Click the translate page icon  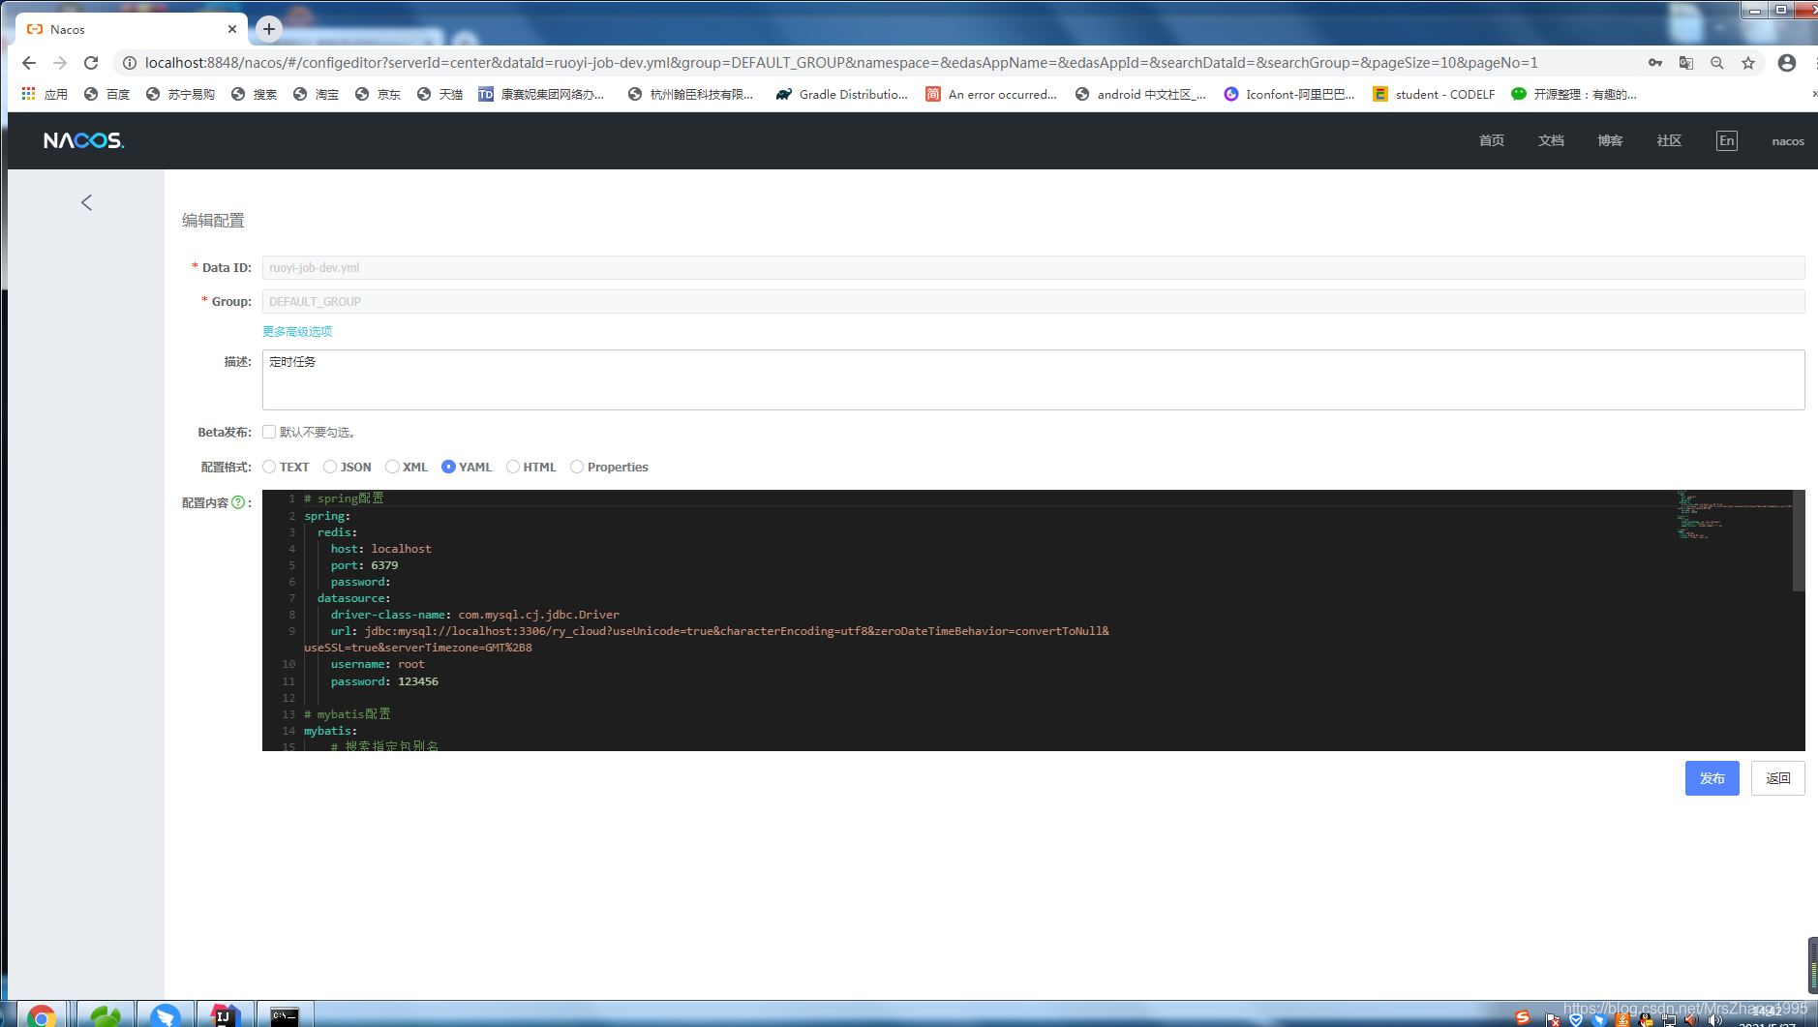click(1686, 63)
